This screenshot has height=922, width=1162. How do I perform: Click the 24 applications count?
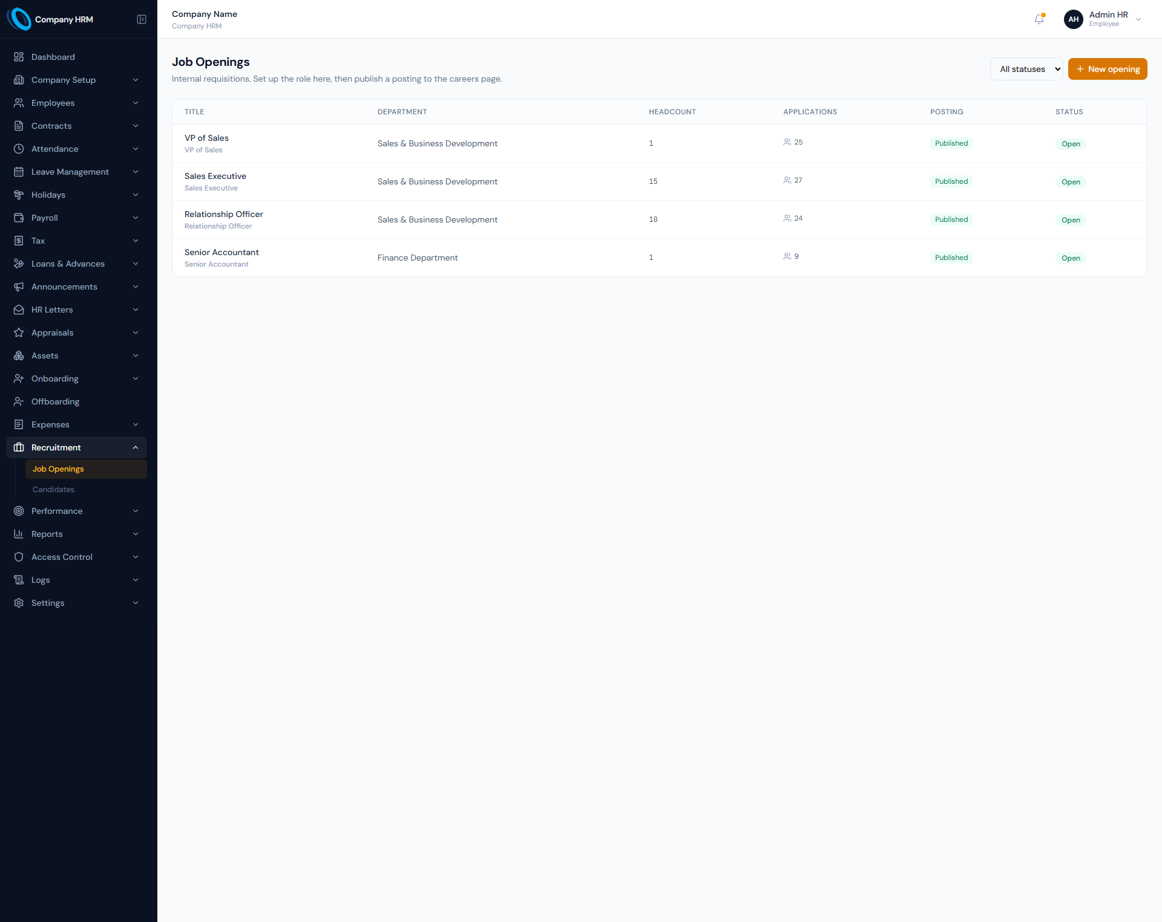[x=793, y=218]
